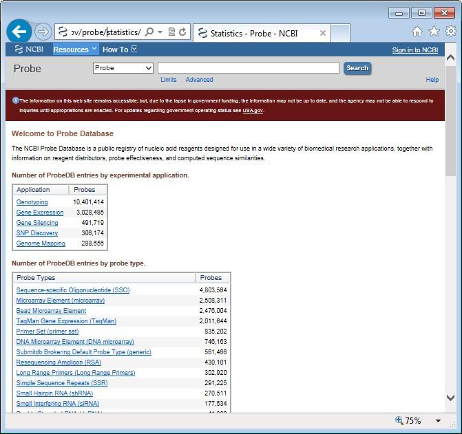Click the Search button
The width and height of the screenshot is (462, 434).
pyautogui.click(x=357, y=68)
